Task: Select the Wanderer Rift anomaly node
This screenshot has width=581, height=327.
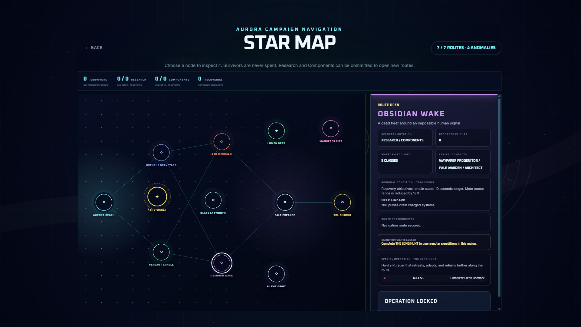Action: tap(331, 128)
